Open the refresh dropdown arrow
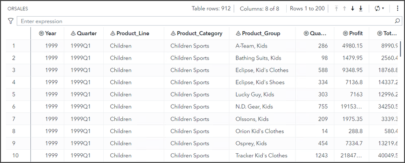Screen dimensions: 405x163 pyautogui.click(x=383, y=9)
